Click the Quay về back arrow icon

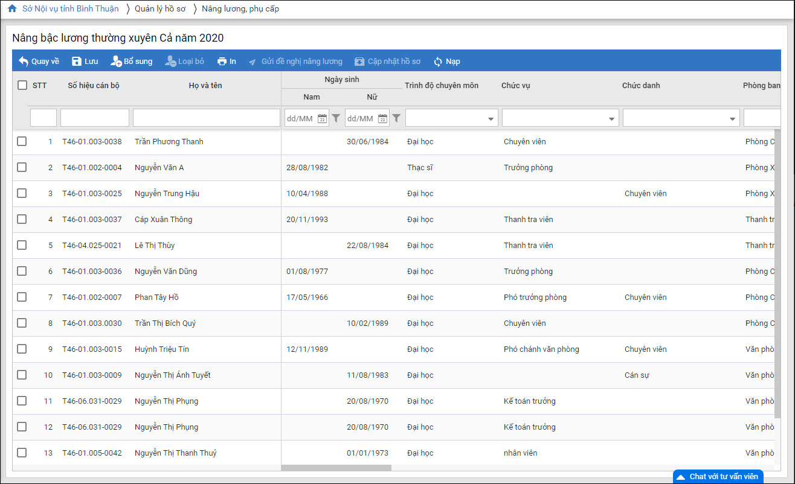pos(24,62)
